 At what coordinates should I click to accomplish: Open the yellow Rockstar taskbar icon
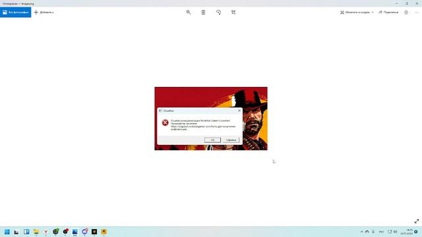[104, 232]
